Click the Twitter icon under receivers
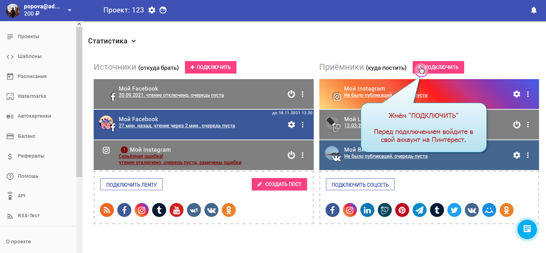The image size is (546, 253). pos(454,210)
